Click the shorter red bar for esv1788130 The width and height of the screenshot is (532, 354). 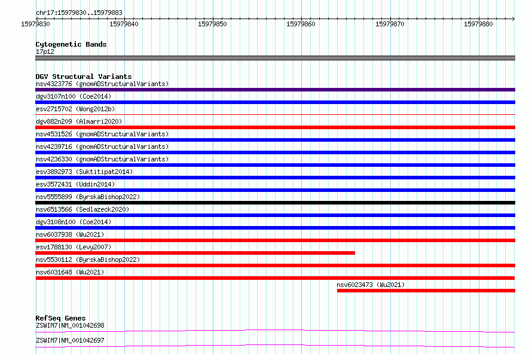195,253
